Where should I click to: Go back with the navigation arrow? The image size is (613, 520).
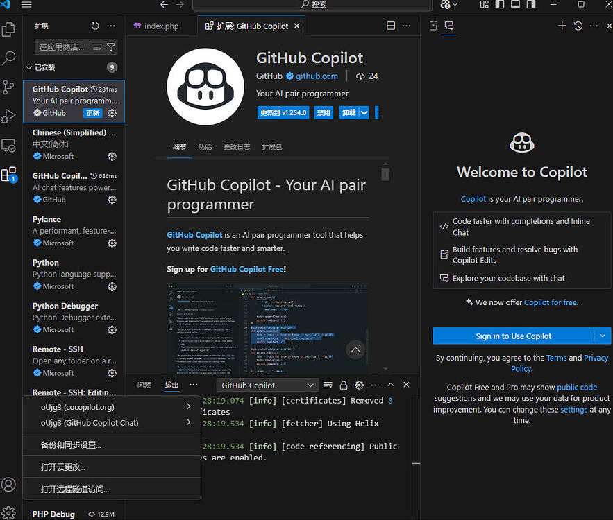[165, 4]
